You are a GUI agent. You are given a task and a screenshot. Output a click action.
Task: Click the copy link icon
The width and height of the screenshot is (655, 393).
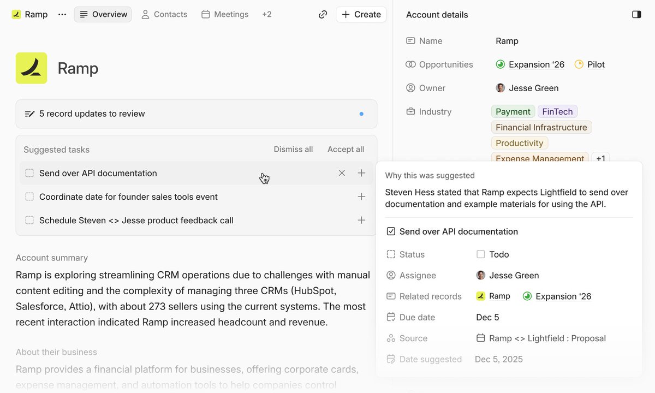coord(323,14)
